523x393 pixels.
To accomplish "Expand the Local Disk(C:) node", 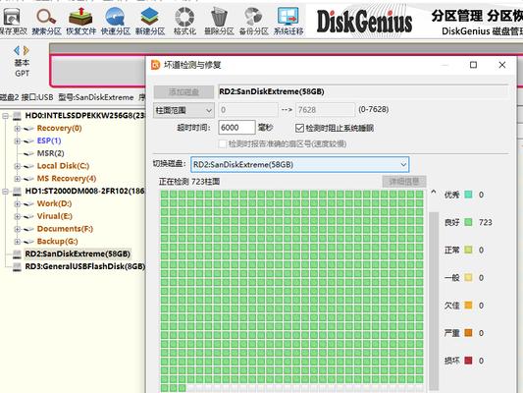I will pos(18,166).
